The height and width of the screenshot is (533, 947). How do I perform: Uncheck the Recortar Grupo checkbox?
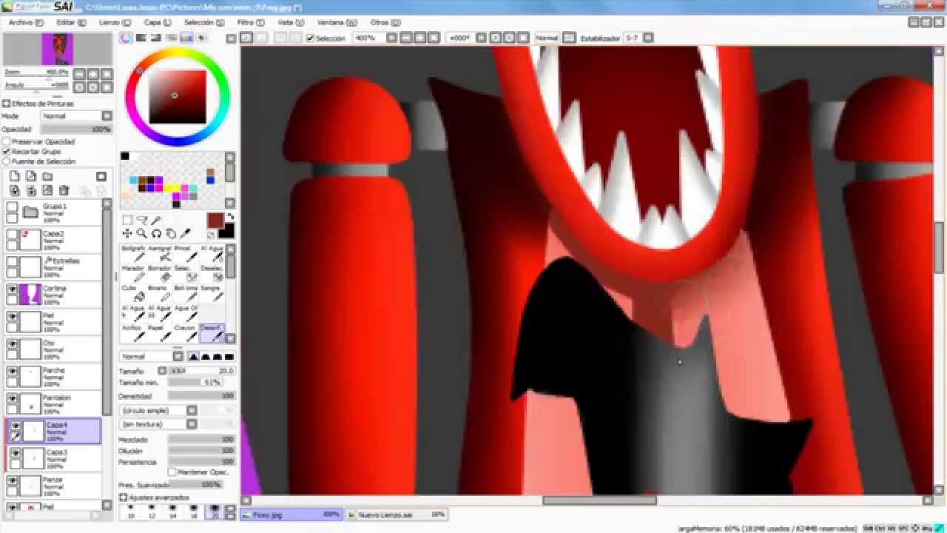pos(7,151)
